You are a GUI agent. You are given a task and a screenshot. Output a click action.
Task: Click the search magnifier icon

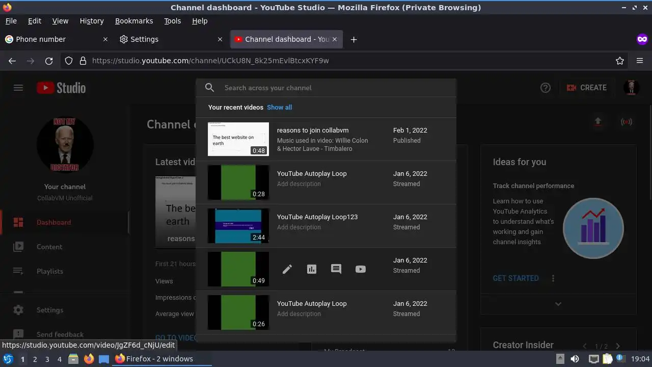pyautogui.click(x=209, y=88)
